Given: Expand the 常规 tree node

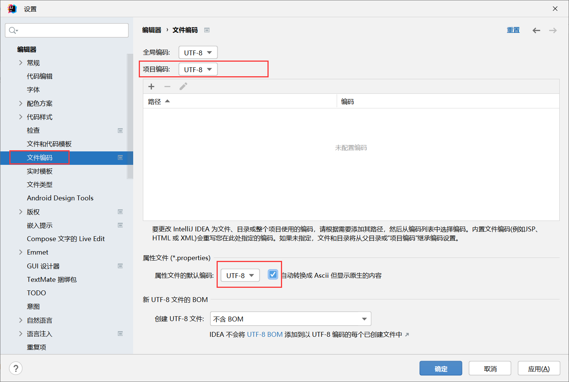Looking at the screenshot, I should 21,63.
